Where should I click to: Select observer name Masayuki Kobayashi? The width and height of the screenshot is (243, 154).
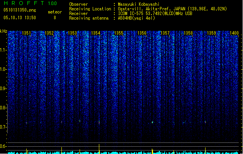[139, 4]
